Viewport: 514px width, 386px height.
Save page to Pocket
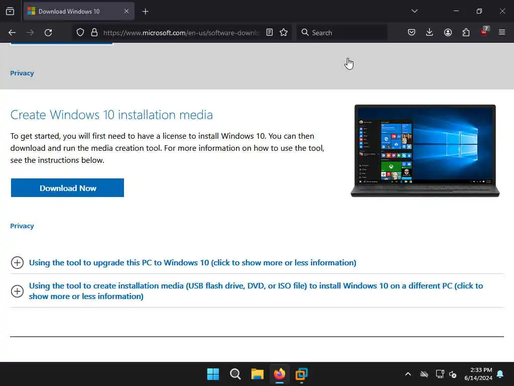(x=412, y=33)
